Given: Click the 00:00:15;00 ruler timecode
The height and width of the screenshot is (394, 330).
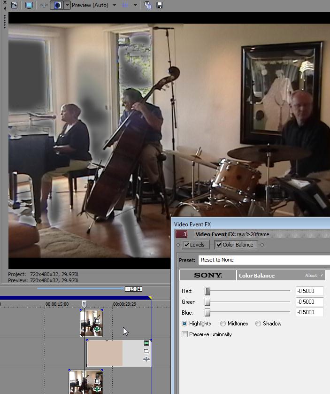Looking at the screenshot, I should (57, 304).
